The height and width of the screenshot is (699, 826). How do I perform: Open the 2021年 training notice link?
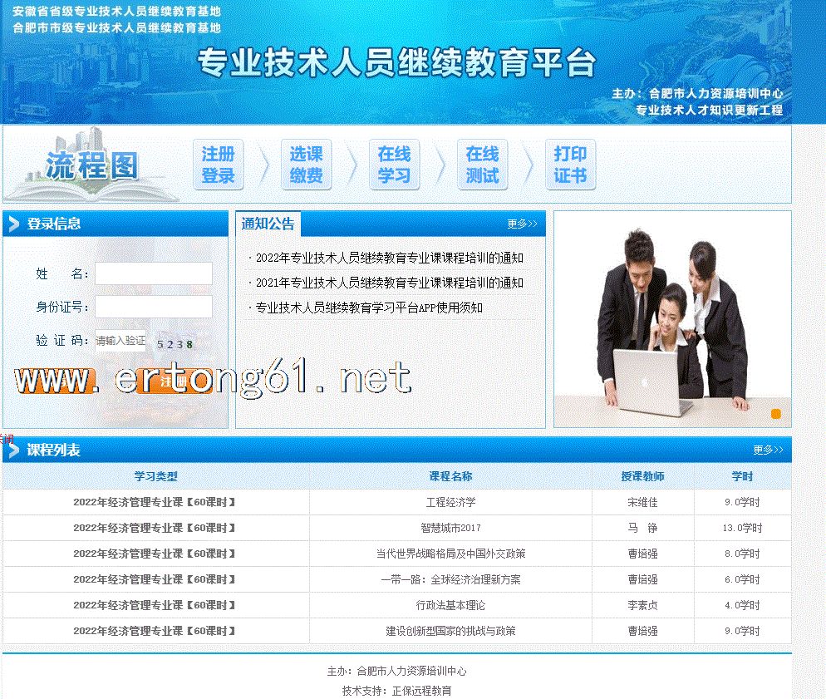(389, 283)
